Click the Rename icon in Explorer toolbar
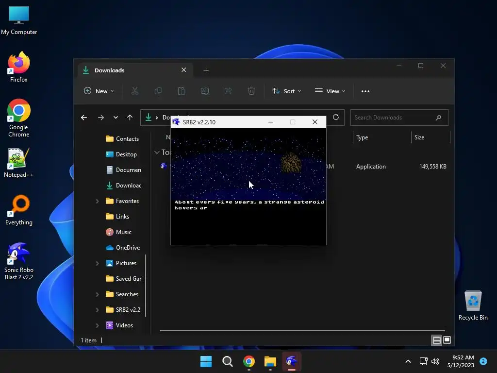Screen dimensions: 497x373 coord(205,91)
